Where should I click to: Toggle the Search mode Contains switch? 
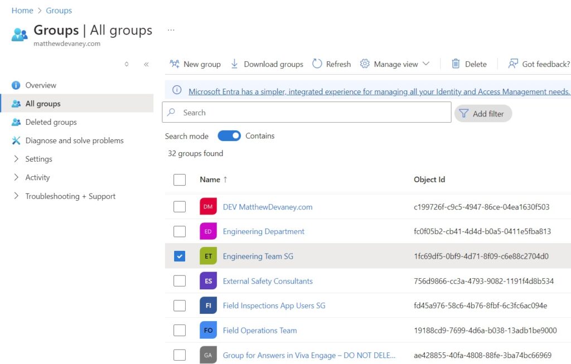point(229,136)
